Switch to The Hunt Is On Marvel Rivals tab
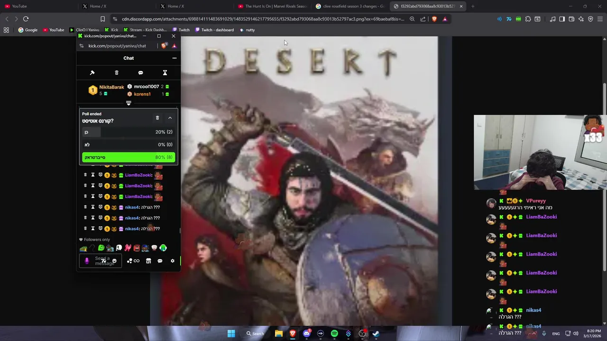This screenshot has width=607, height=341. click(x=272, y=6)
